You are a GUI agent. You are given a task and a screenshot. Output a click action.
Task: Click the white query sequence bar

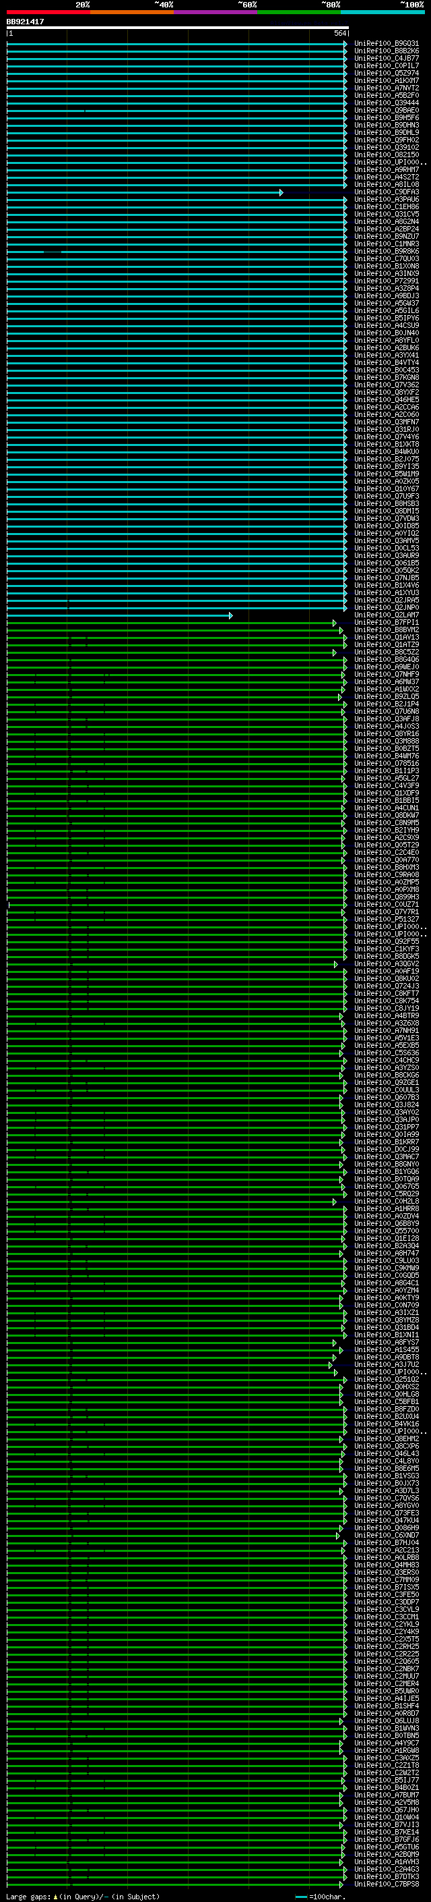[178, 27]
